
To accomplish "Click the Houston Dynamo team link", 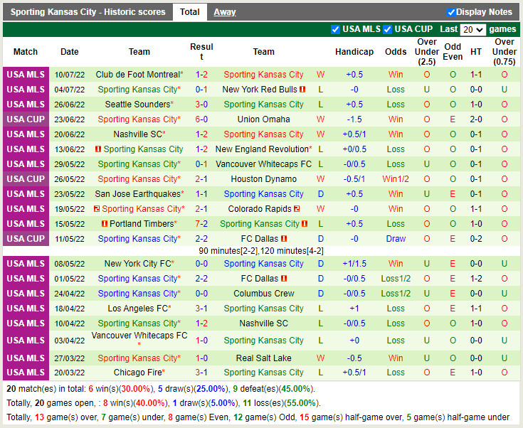I will point(263,179).
